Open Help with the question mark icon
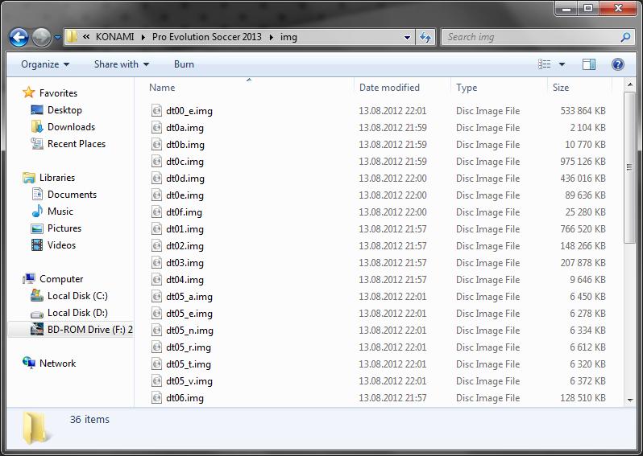 click(x=617, y=64)
